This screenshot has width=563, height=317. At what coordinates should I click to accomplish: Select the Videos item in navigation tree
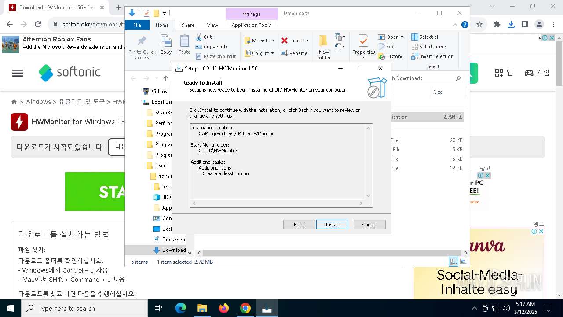pos(155,92)
